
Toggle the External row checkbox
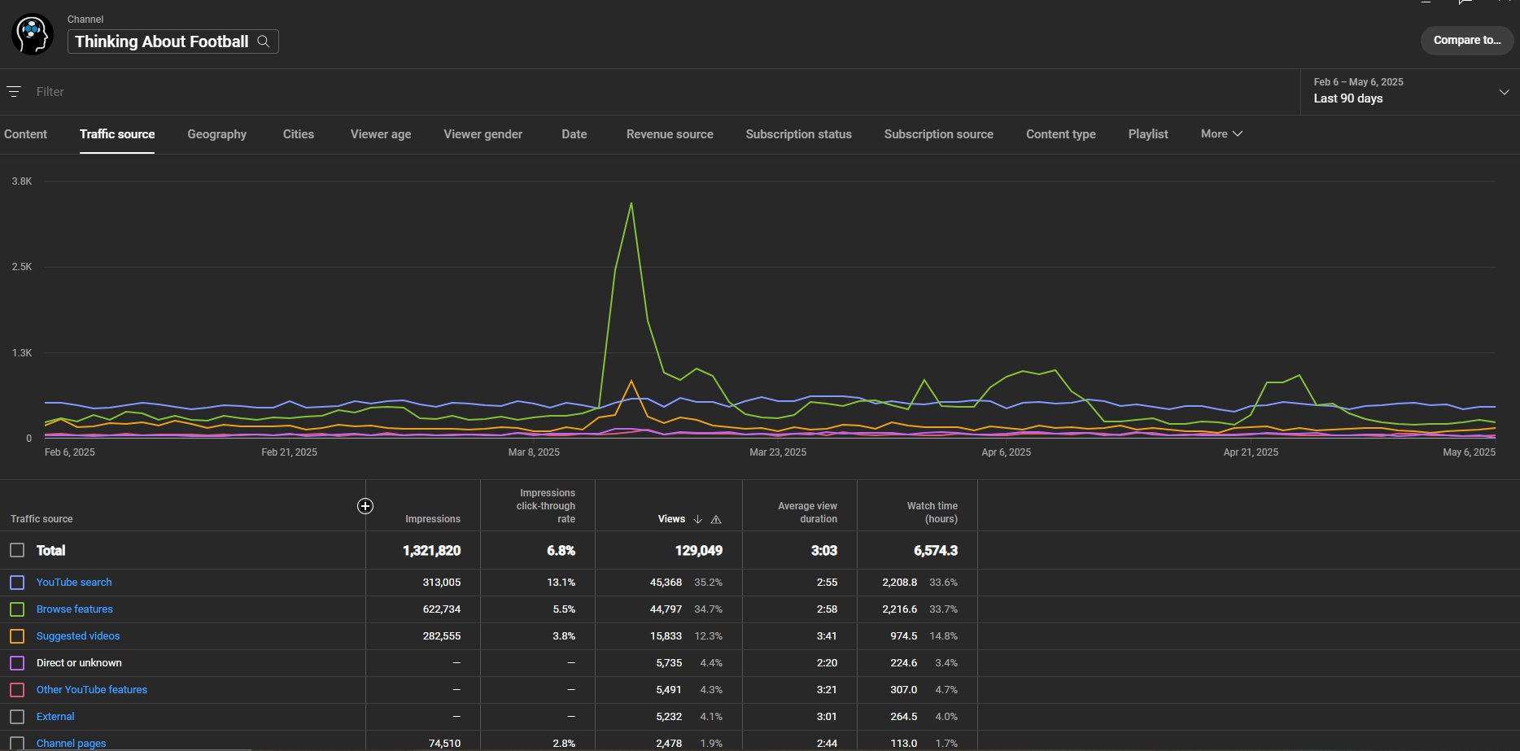(x=17, y=717)
